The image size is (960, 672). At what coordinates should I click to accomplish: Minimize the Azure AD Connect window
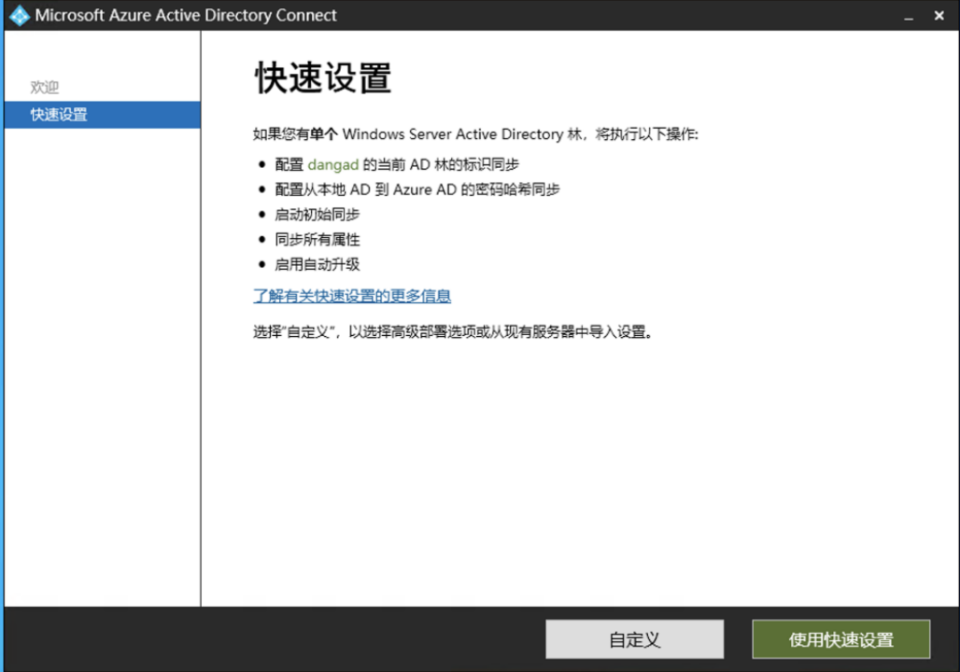tap(909, 17)
